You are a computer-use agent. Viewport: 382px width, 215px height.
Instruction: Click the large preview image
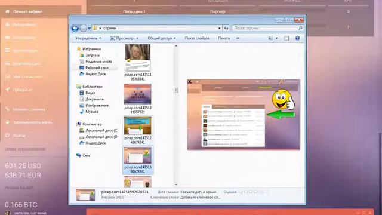pyautogui.click(x=244, y=114)
